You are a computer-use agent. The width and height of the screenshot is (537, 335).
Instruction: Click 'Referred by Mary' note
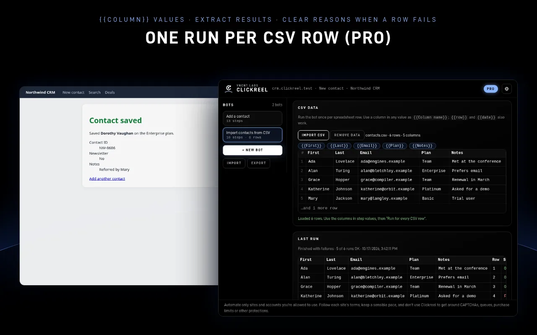[114, 170]
